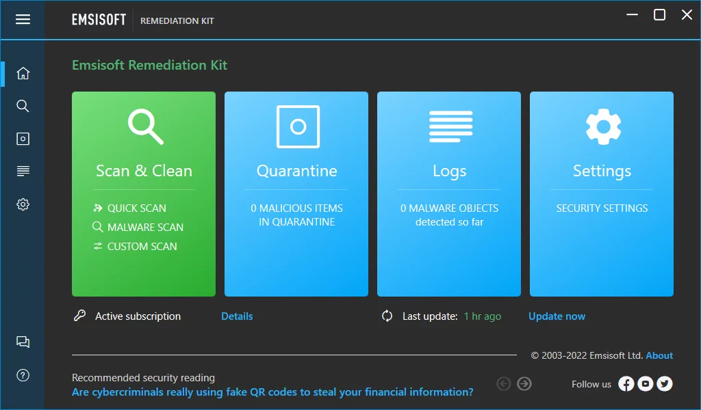Image resolution: width=701 pixels, height=410 pixels.
Task: Open Logs from the sidebar lines icon
Action: point(23,171)
